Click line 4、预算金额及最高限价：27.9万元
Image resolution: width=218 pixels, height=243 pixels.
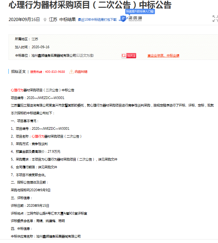click(x=36, y=151)
